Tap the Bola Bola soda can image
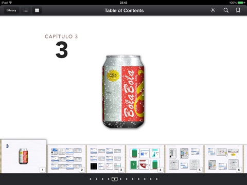Screen dimensions: 247x185 coord(123,91)
